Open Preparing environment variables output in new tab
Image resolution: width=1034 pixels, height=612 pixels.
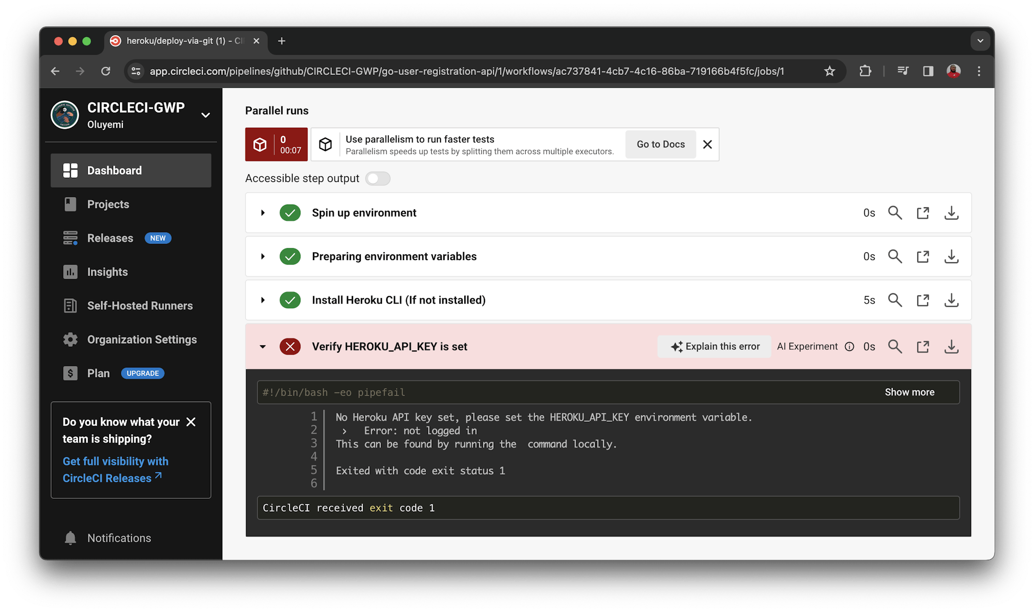(x=923, y=256)
